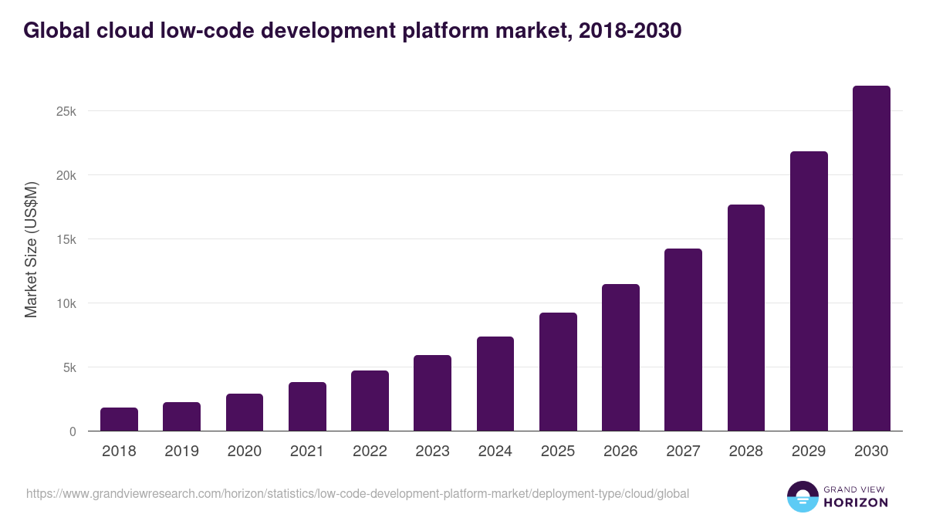Click the Grand View Horizon logo icon

click(x=802, y=496)
